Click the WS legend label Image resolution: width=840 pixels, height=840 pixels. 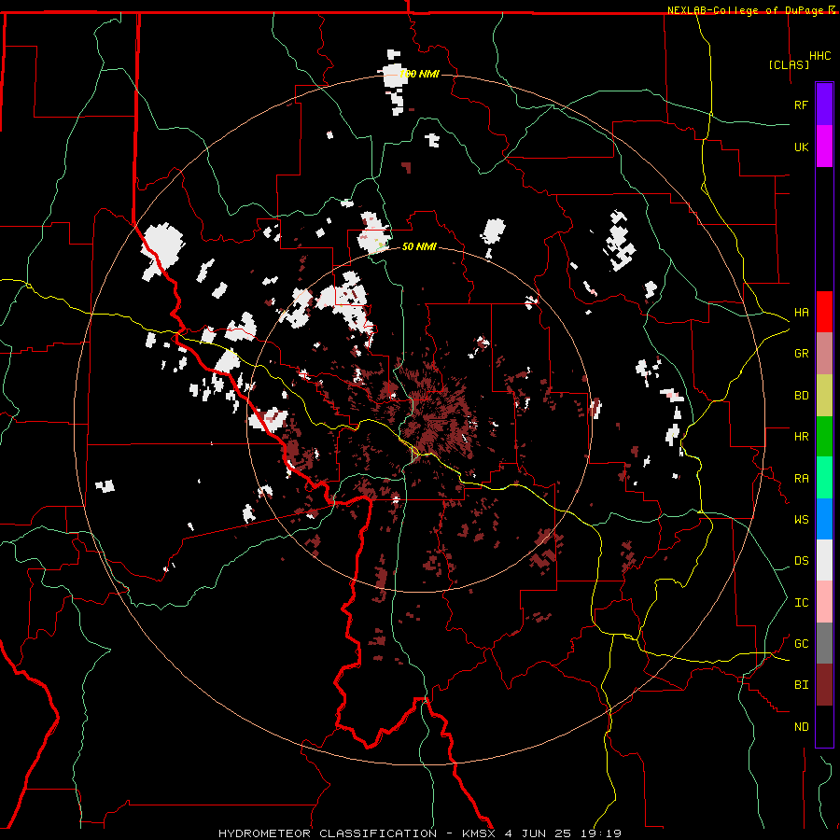(801, 520)
